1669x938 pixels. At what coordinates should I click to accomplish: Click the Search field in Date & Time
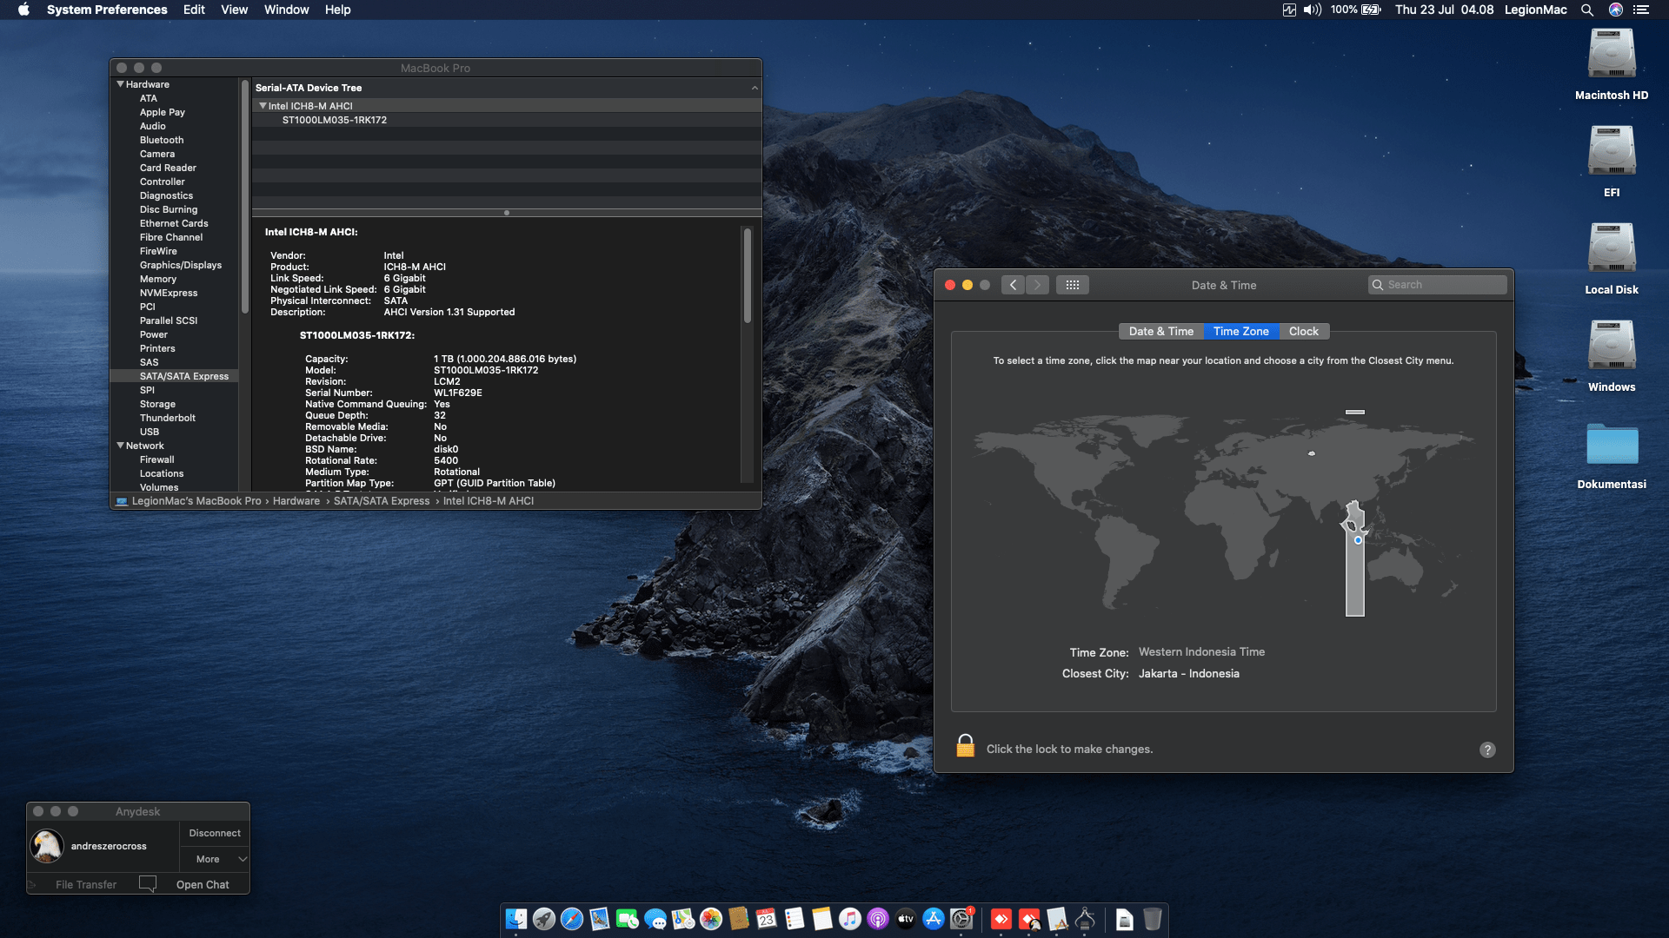(x=1437, y=285)
